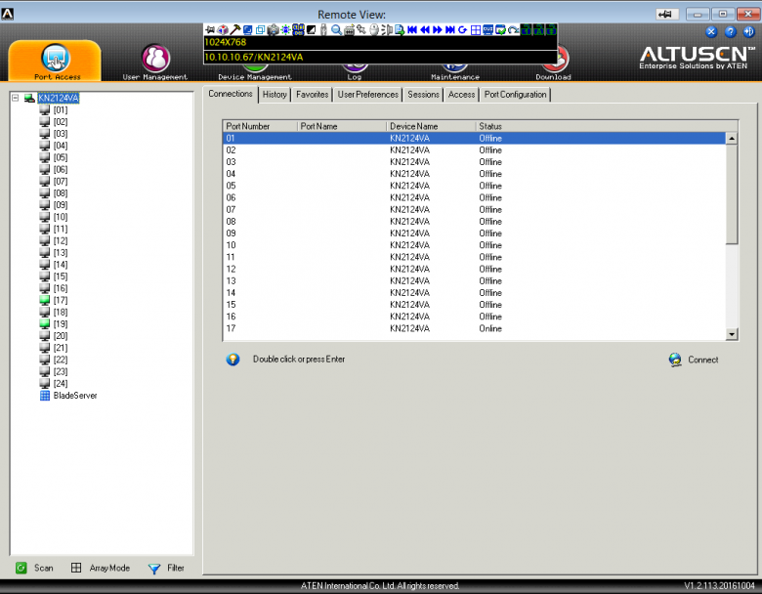Select port [01] in the tree

tap(61, 109)
